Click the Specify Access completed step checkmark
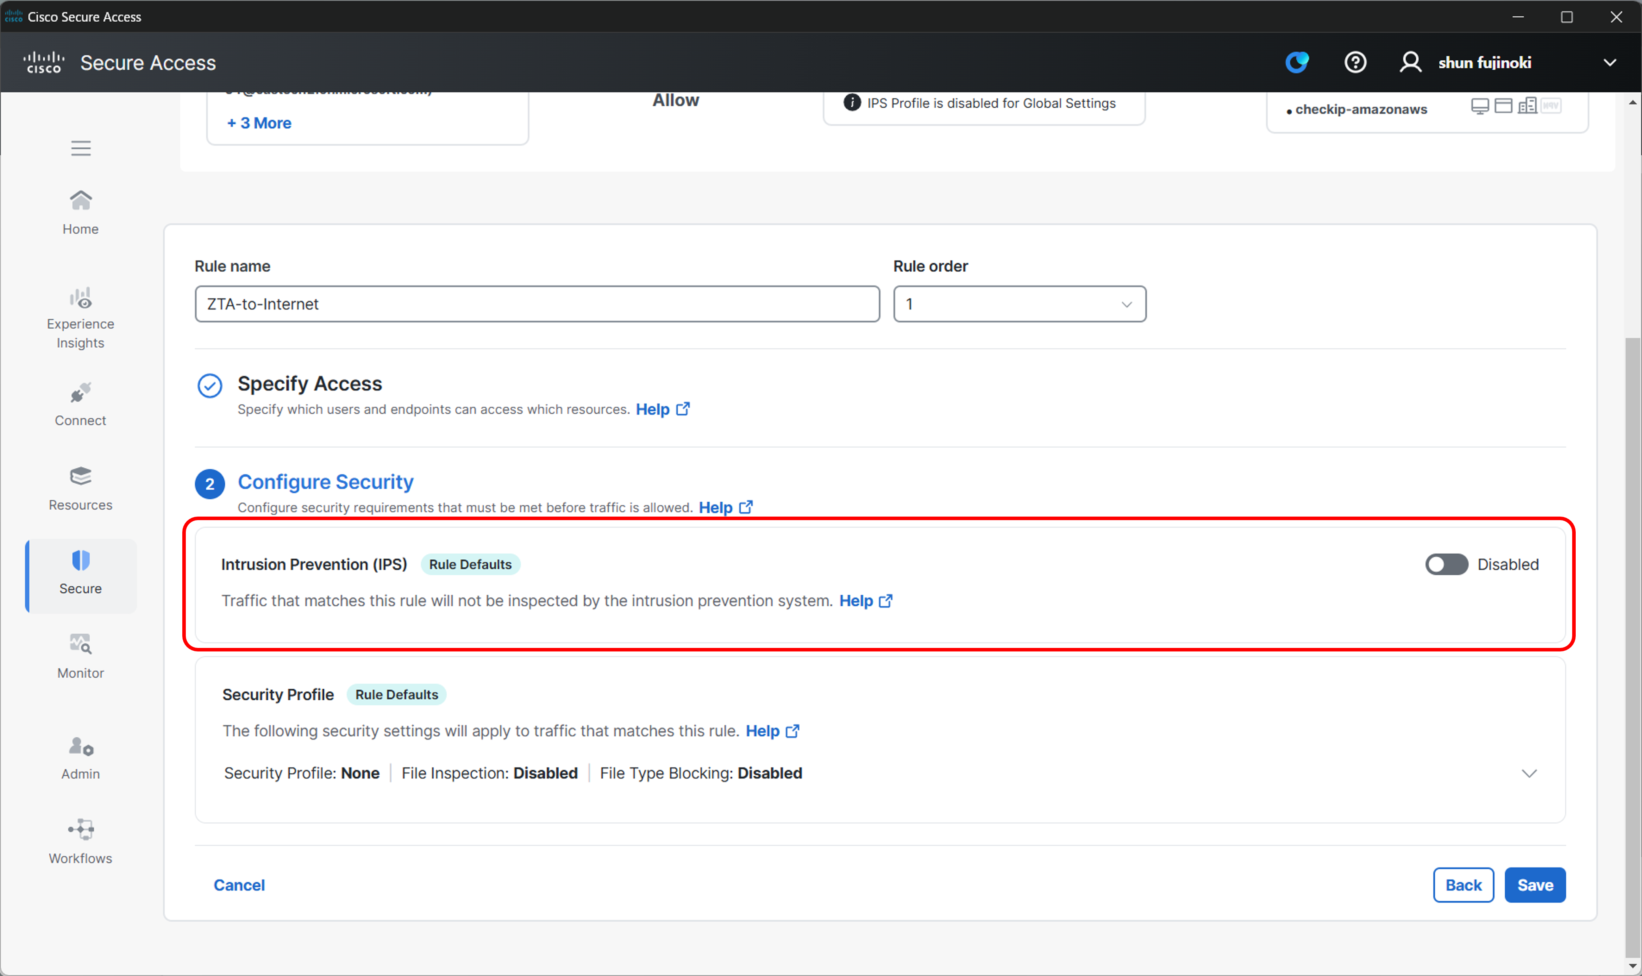1642x976 pixels. 210,385
